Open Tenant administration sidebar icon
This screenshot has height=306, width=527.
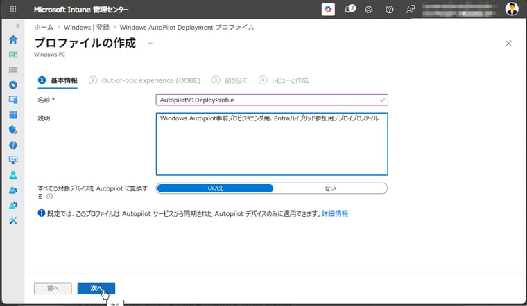click(13, 206)
